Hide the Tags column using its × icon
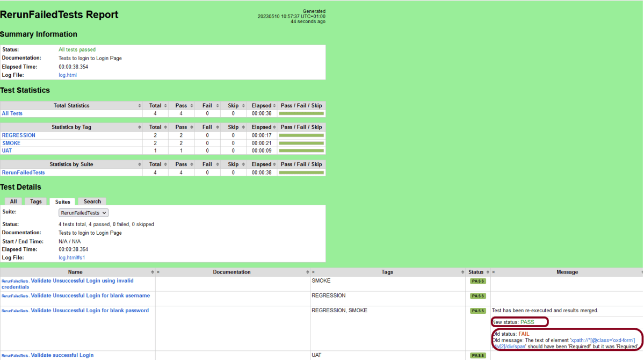The image size is (644, 360). [313, 272]
